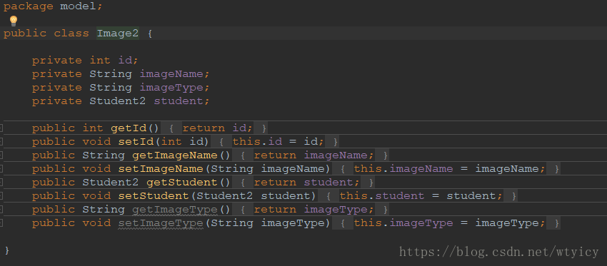Click the String imageType parameter of setImageType
Screen dimensions: 607x266
coord(268,223)
